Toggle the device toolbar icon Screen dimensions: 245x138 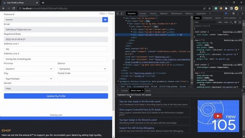(122, 14)
